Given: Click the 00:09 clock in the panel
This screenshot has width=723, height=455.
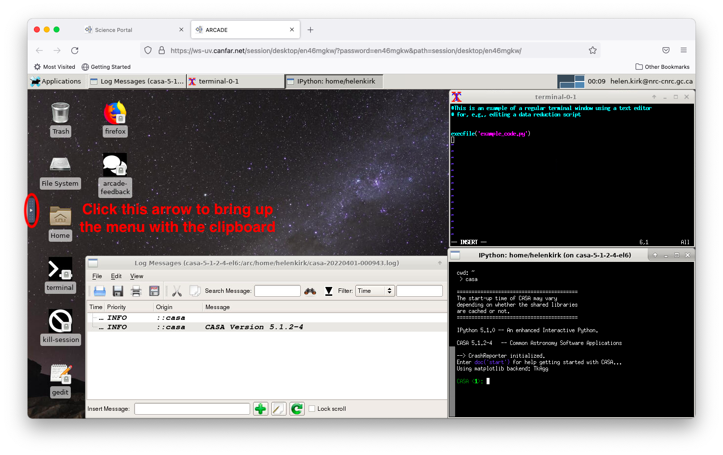Looking at the screenshot, I should 596,82.
